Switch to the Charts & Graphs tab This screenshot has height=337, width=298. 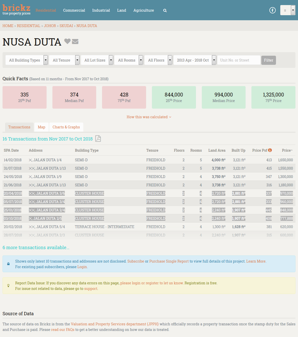66,127
